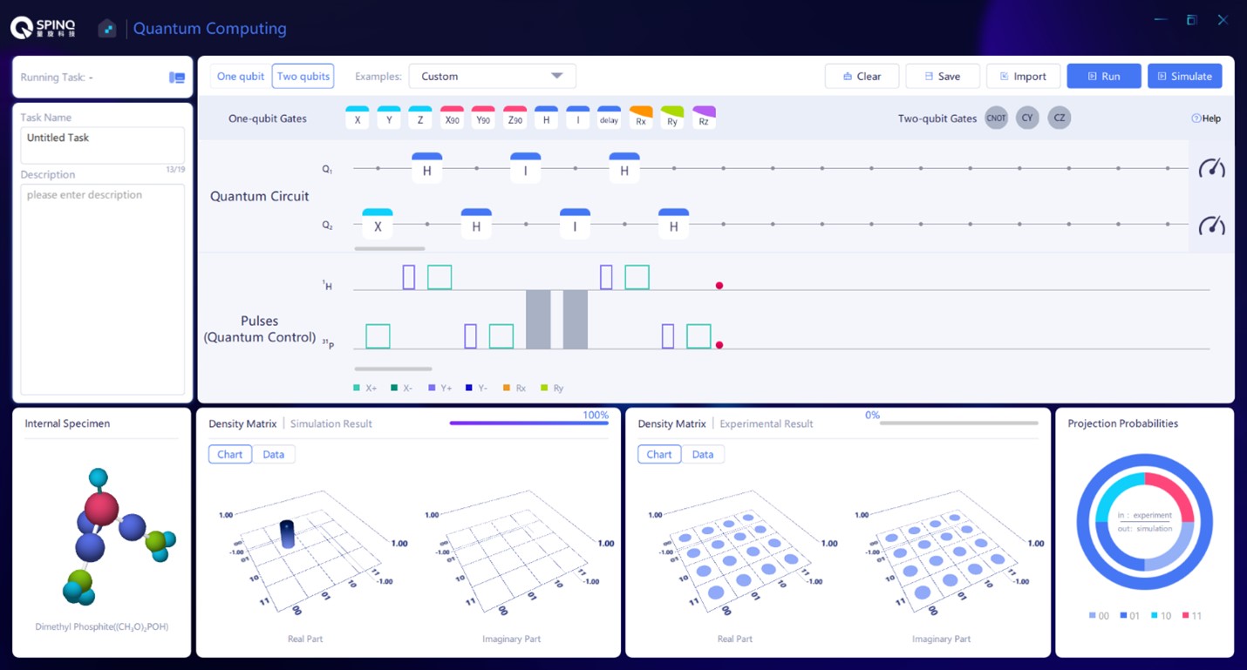
Task: Save the current circuit
Action: point(943,77)
